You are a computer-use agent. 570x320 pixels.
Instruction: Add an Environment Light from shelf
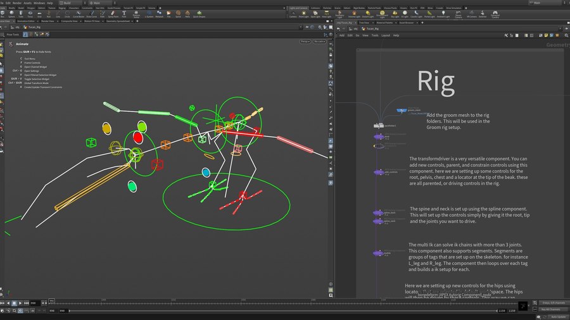click(x=382, y=14)
